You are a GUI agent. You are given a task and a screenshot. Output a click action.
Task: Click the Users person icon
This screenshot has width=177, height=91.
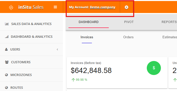click(x=6, y=49)
